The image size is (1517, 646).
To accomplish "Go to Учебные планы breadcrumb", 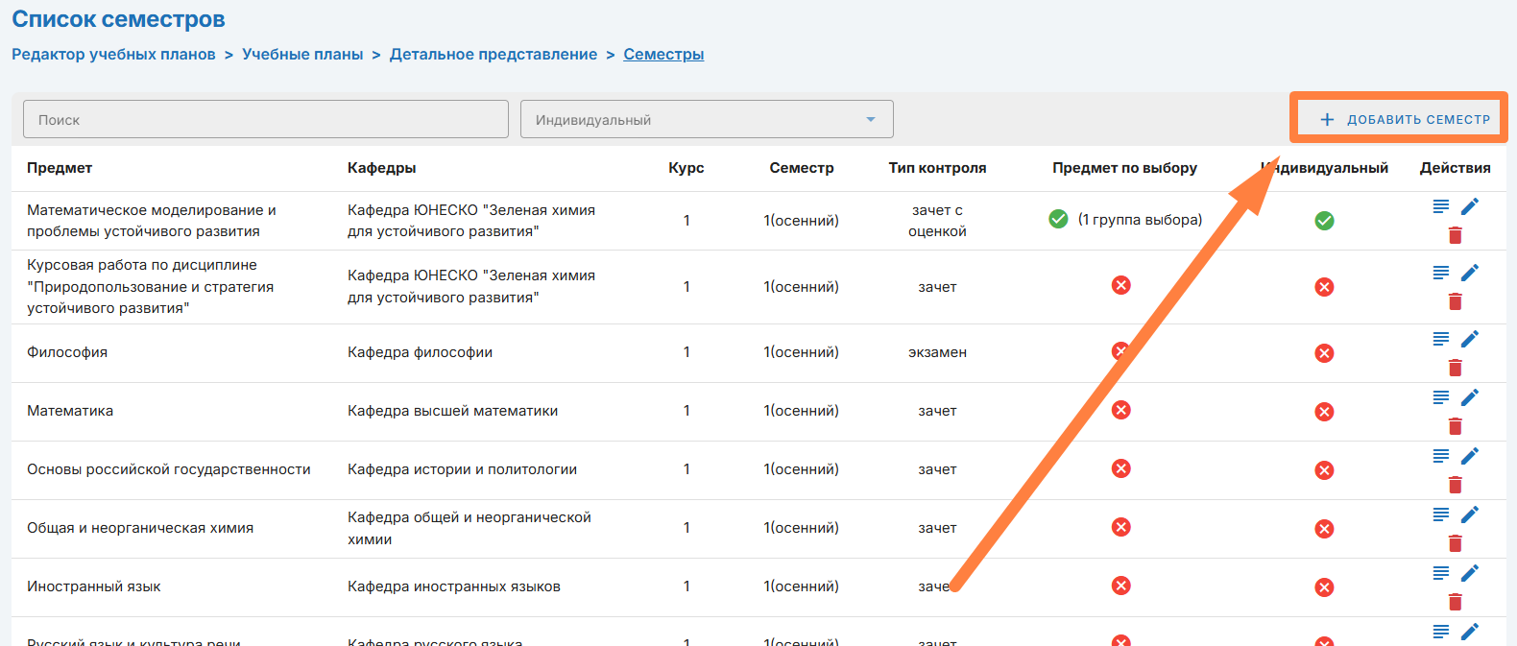I will (302, 55).
